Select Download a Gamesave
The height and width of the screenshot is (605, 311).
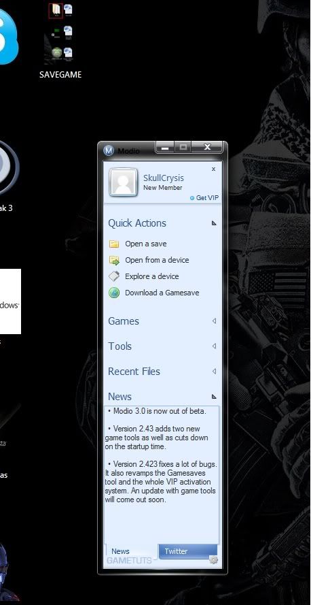162,293
